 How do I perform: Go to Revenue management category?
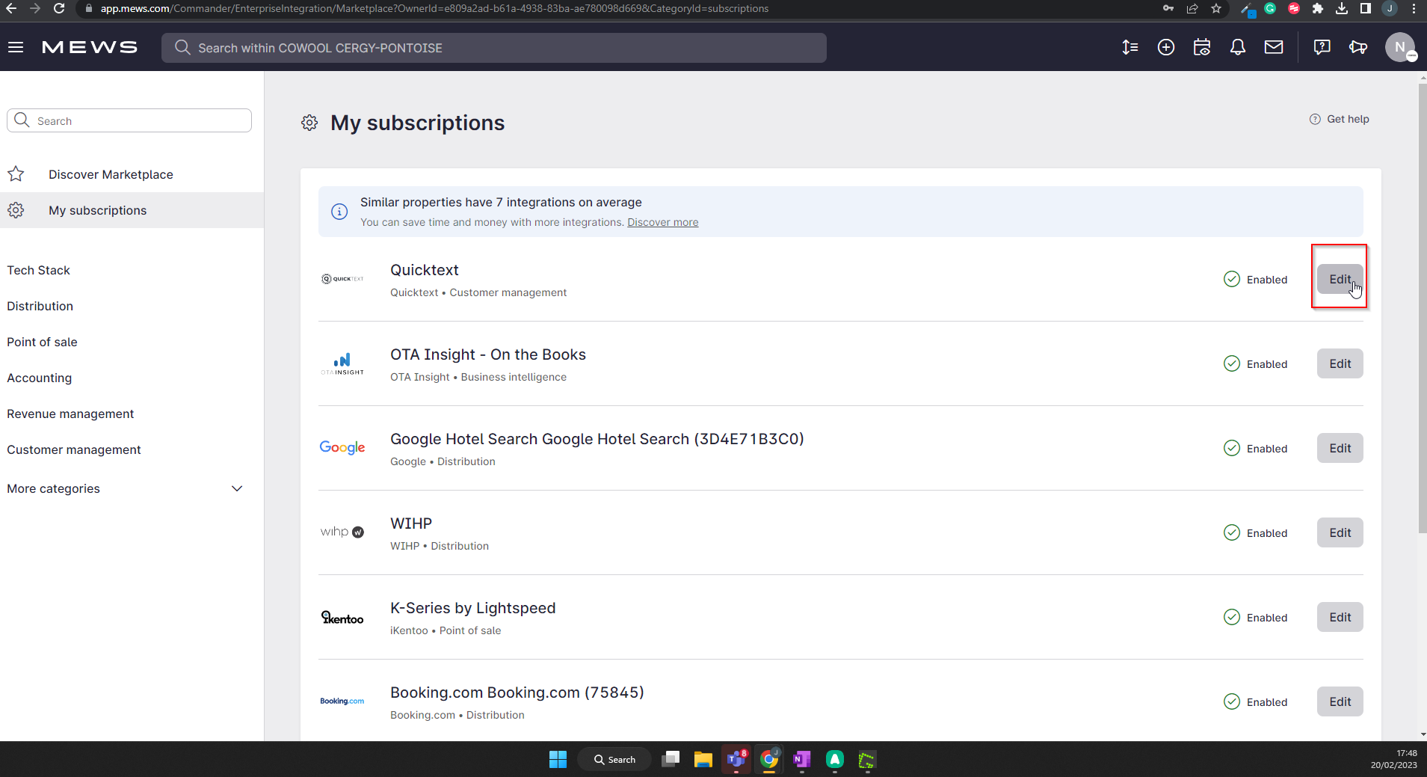click(70, 414)
